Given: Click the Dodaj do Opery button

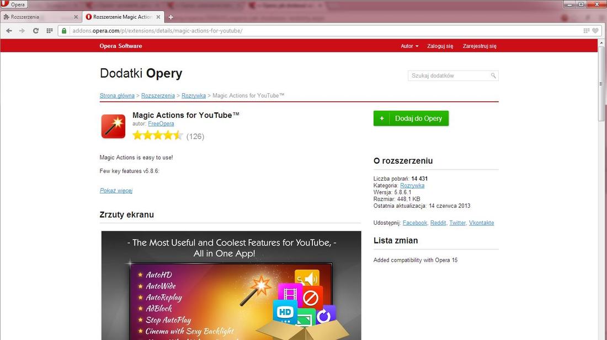Looking at the screenshot, I should (x=411, y=118).
